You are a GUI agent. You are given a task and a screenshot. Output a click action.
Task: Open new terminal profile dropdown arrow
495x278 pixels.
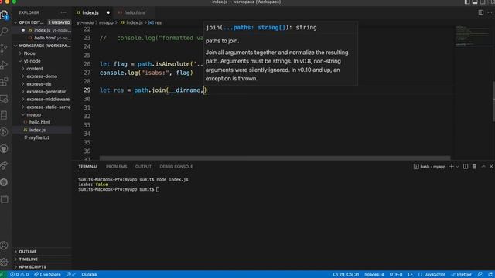[x=457, y=167]
